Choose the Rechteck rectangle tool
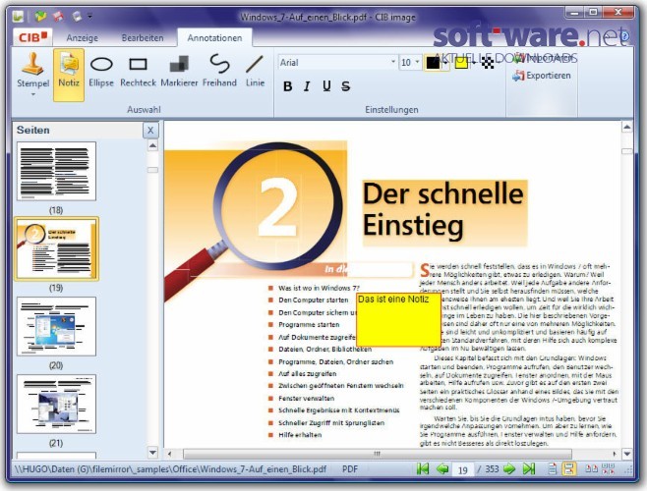 [139, 72]
